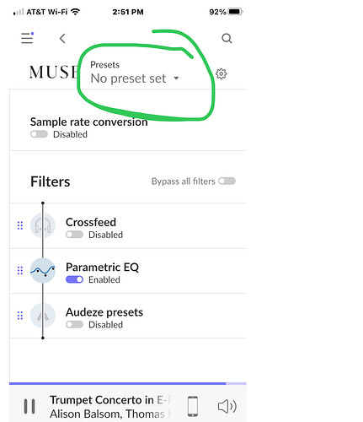This screenshot has width=363, height=422.
Task: Open the Parametric EQ filter entry
Action: point(128,271)
